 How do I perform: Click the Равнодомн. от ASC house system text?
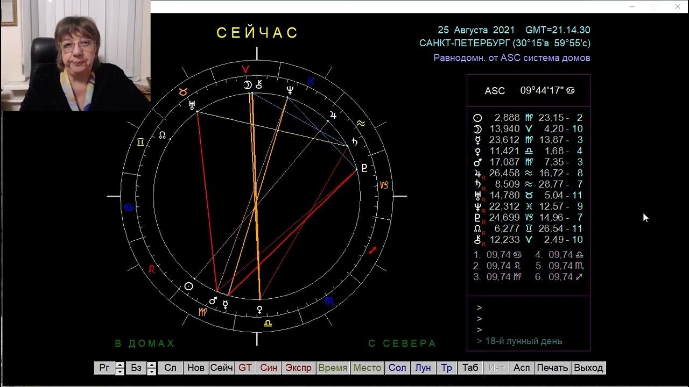pyautogui.click(x=512, y=58)
